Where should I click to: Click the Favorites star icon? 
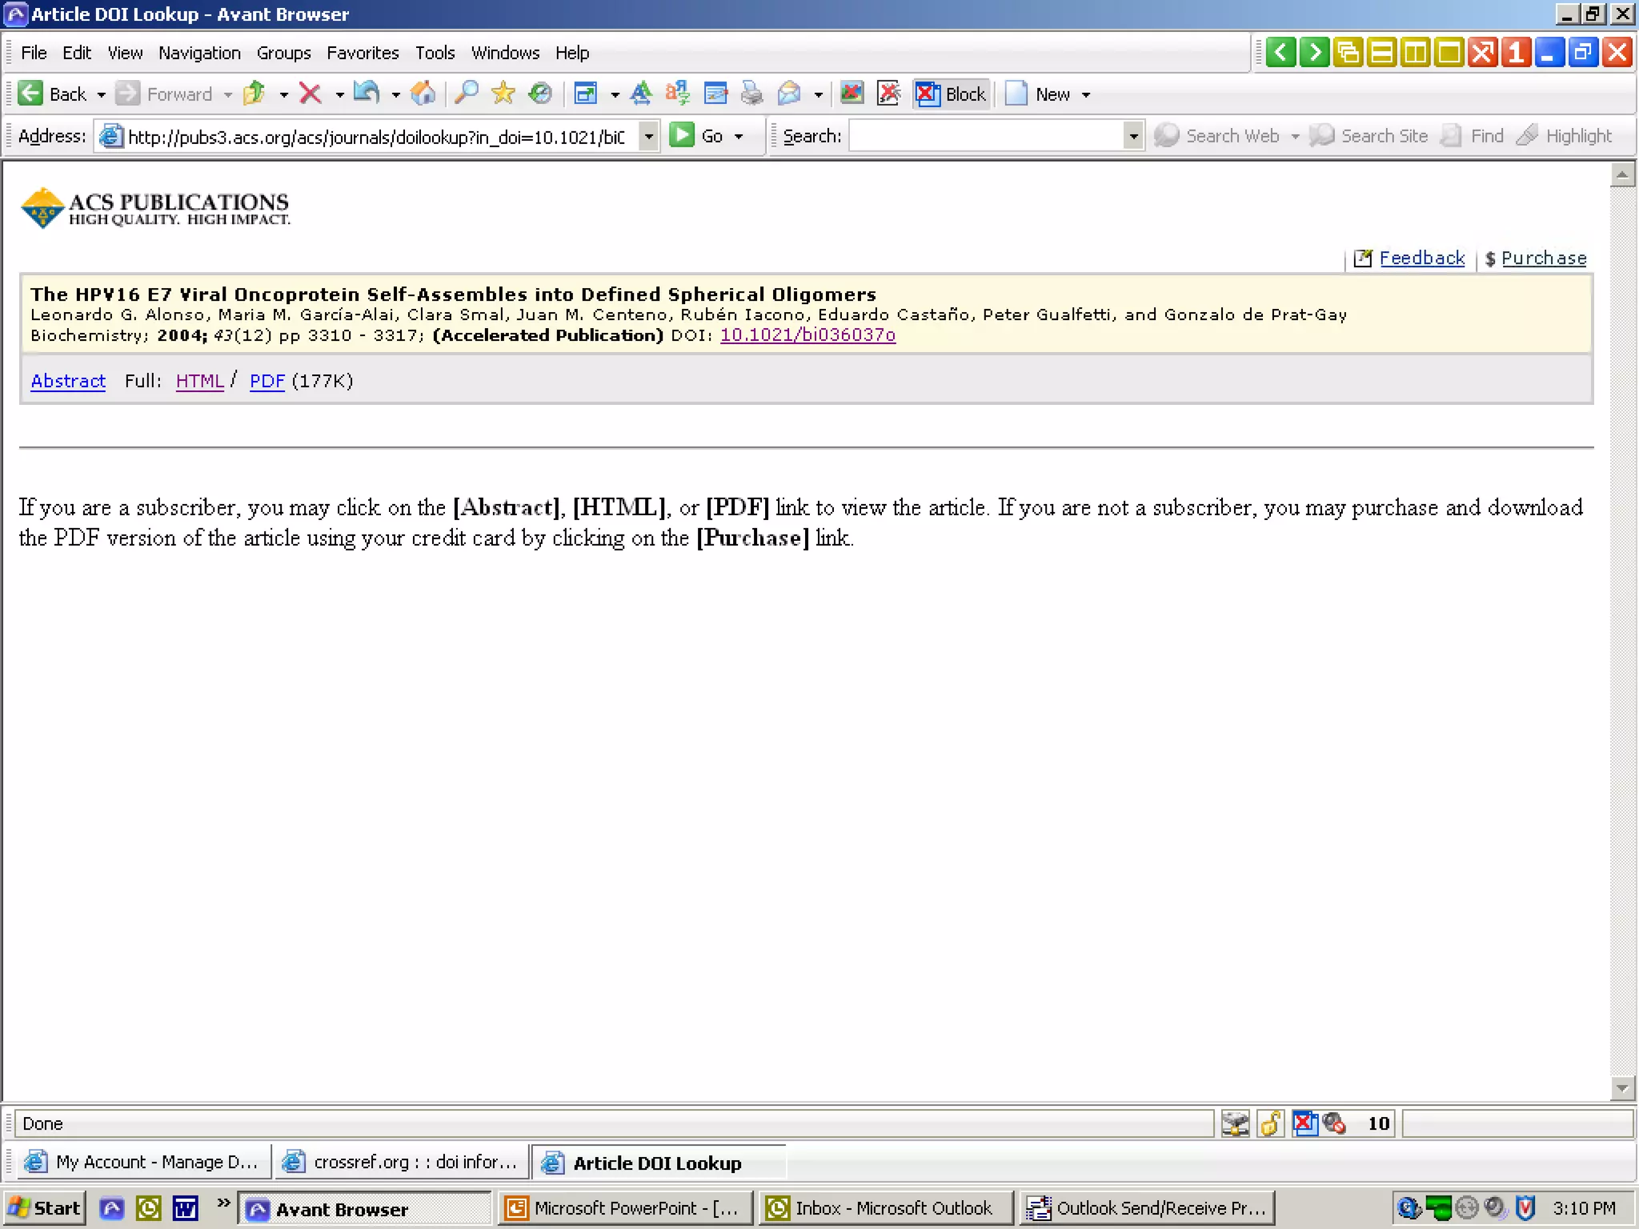coord(503,94)
